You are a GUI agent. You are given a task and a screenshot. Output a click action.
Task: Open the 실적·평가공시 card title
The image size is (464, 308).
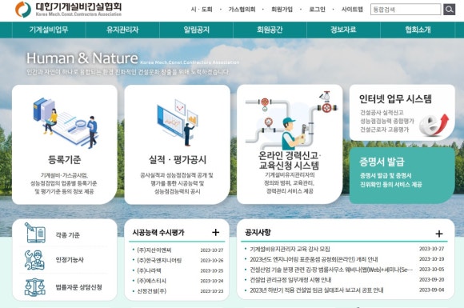178,160
